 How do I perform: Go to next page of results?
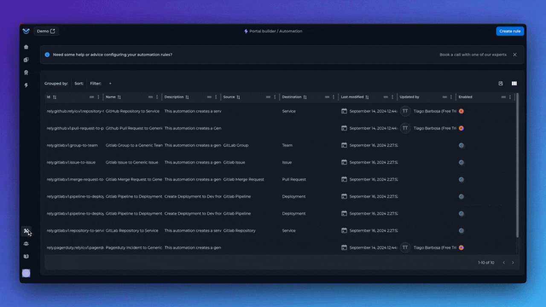tap(513, 263)
